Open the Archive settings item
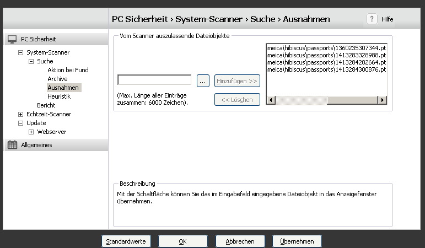 (x=57, y=79)
